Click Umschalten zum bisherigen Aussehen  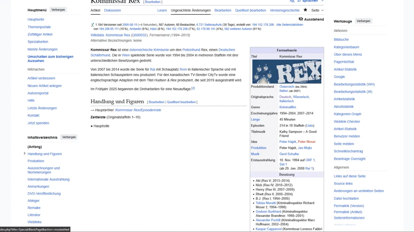pos(50,59)
